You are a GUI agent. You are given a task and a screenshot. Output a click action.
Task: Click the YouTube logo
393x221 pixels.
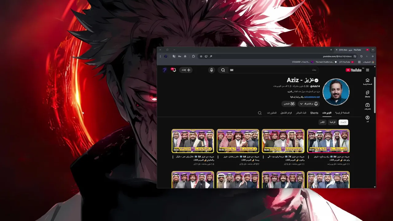coord(354,70)
